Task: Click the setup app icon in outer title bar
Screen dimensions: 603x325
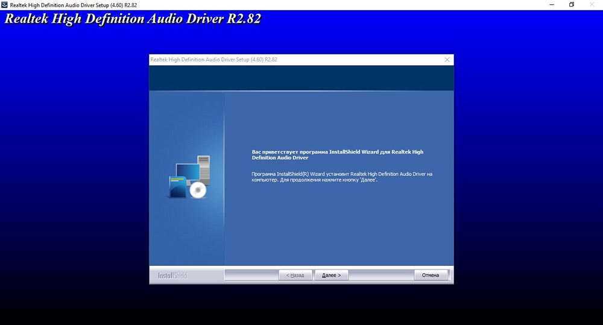Action: [5, 5]
